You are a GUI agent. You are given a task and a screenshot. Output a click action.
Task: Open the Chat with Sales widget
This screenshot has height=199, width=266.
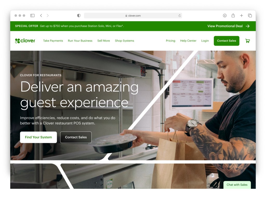(x=237, y=185)
